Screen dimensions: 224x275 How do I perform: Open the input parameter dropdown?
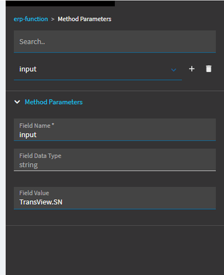point(98,69)
